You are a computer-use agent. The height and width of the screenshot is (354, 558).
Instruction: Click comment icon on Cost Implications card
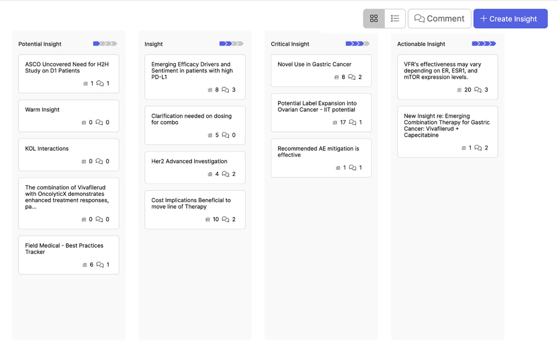coord(225,219)
